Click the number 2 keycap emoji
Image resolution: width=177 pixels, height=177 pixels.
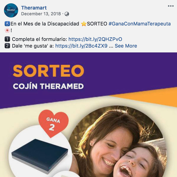click(7, 46)
